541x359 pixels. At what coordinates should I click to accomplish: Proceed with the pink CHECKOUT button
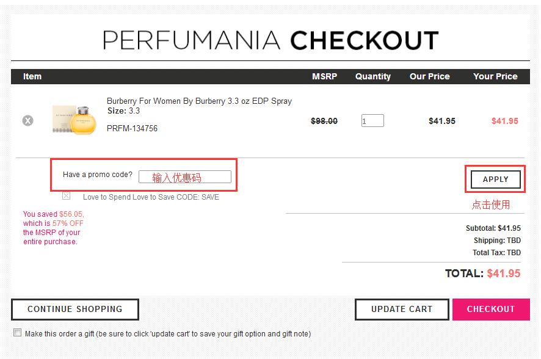(490, 309)
